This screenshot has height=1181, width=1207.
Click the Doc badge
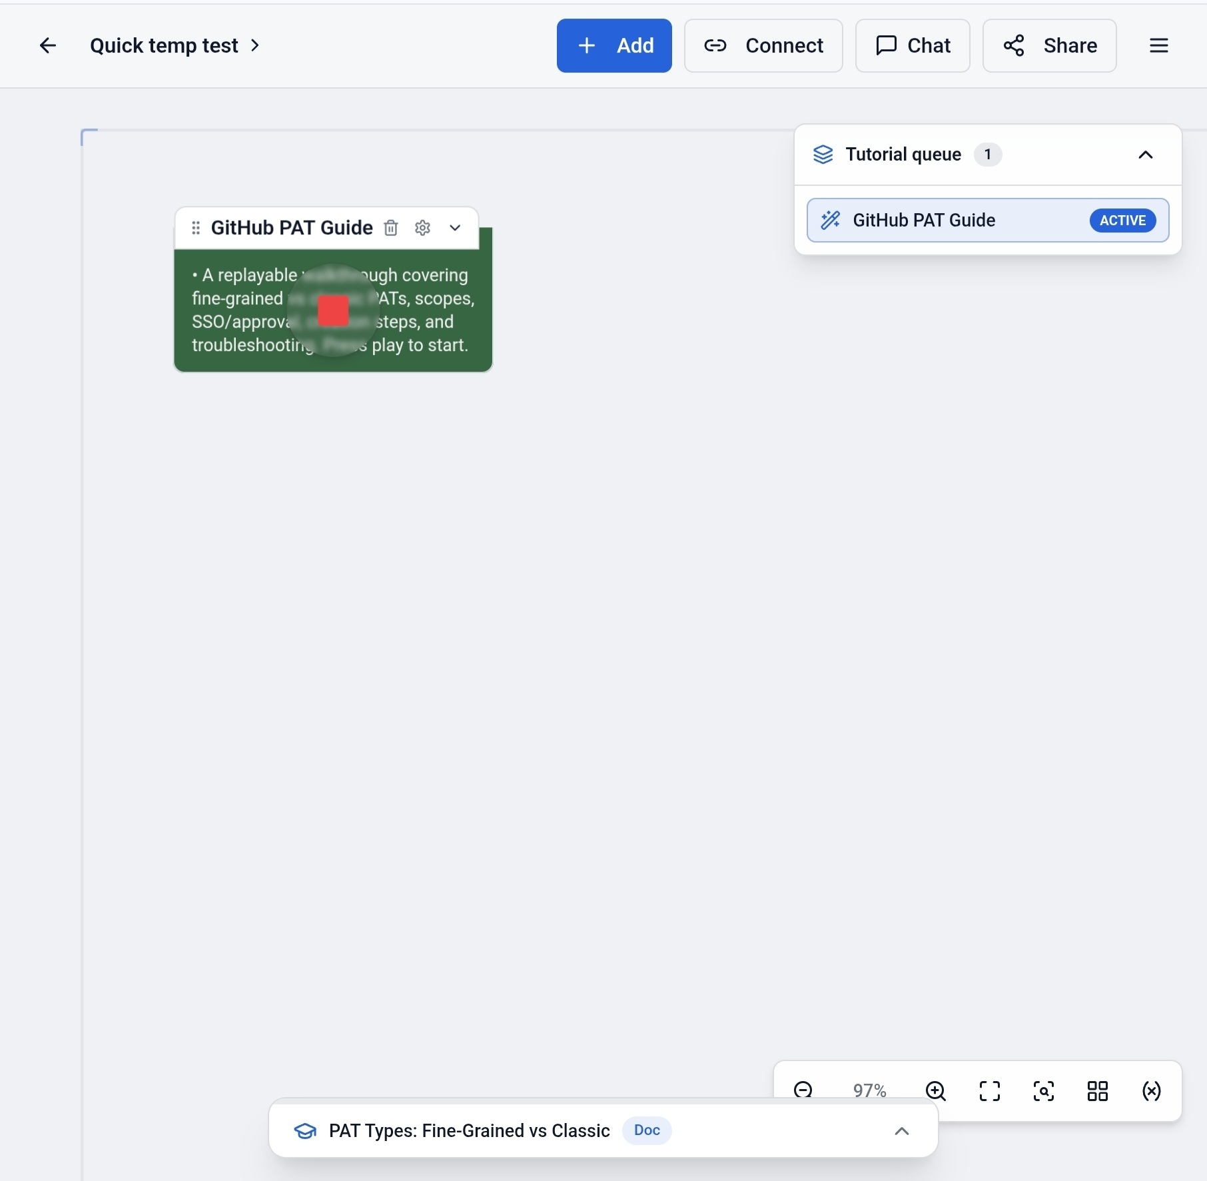(x=647, y=1130)
